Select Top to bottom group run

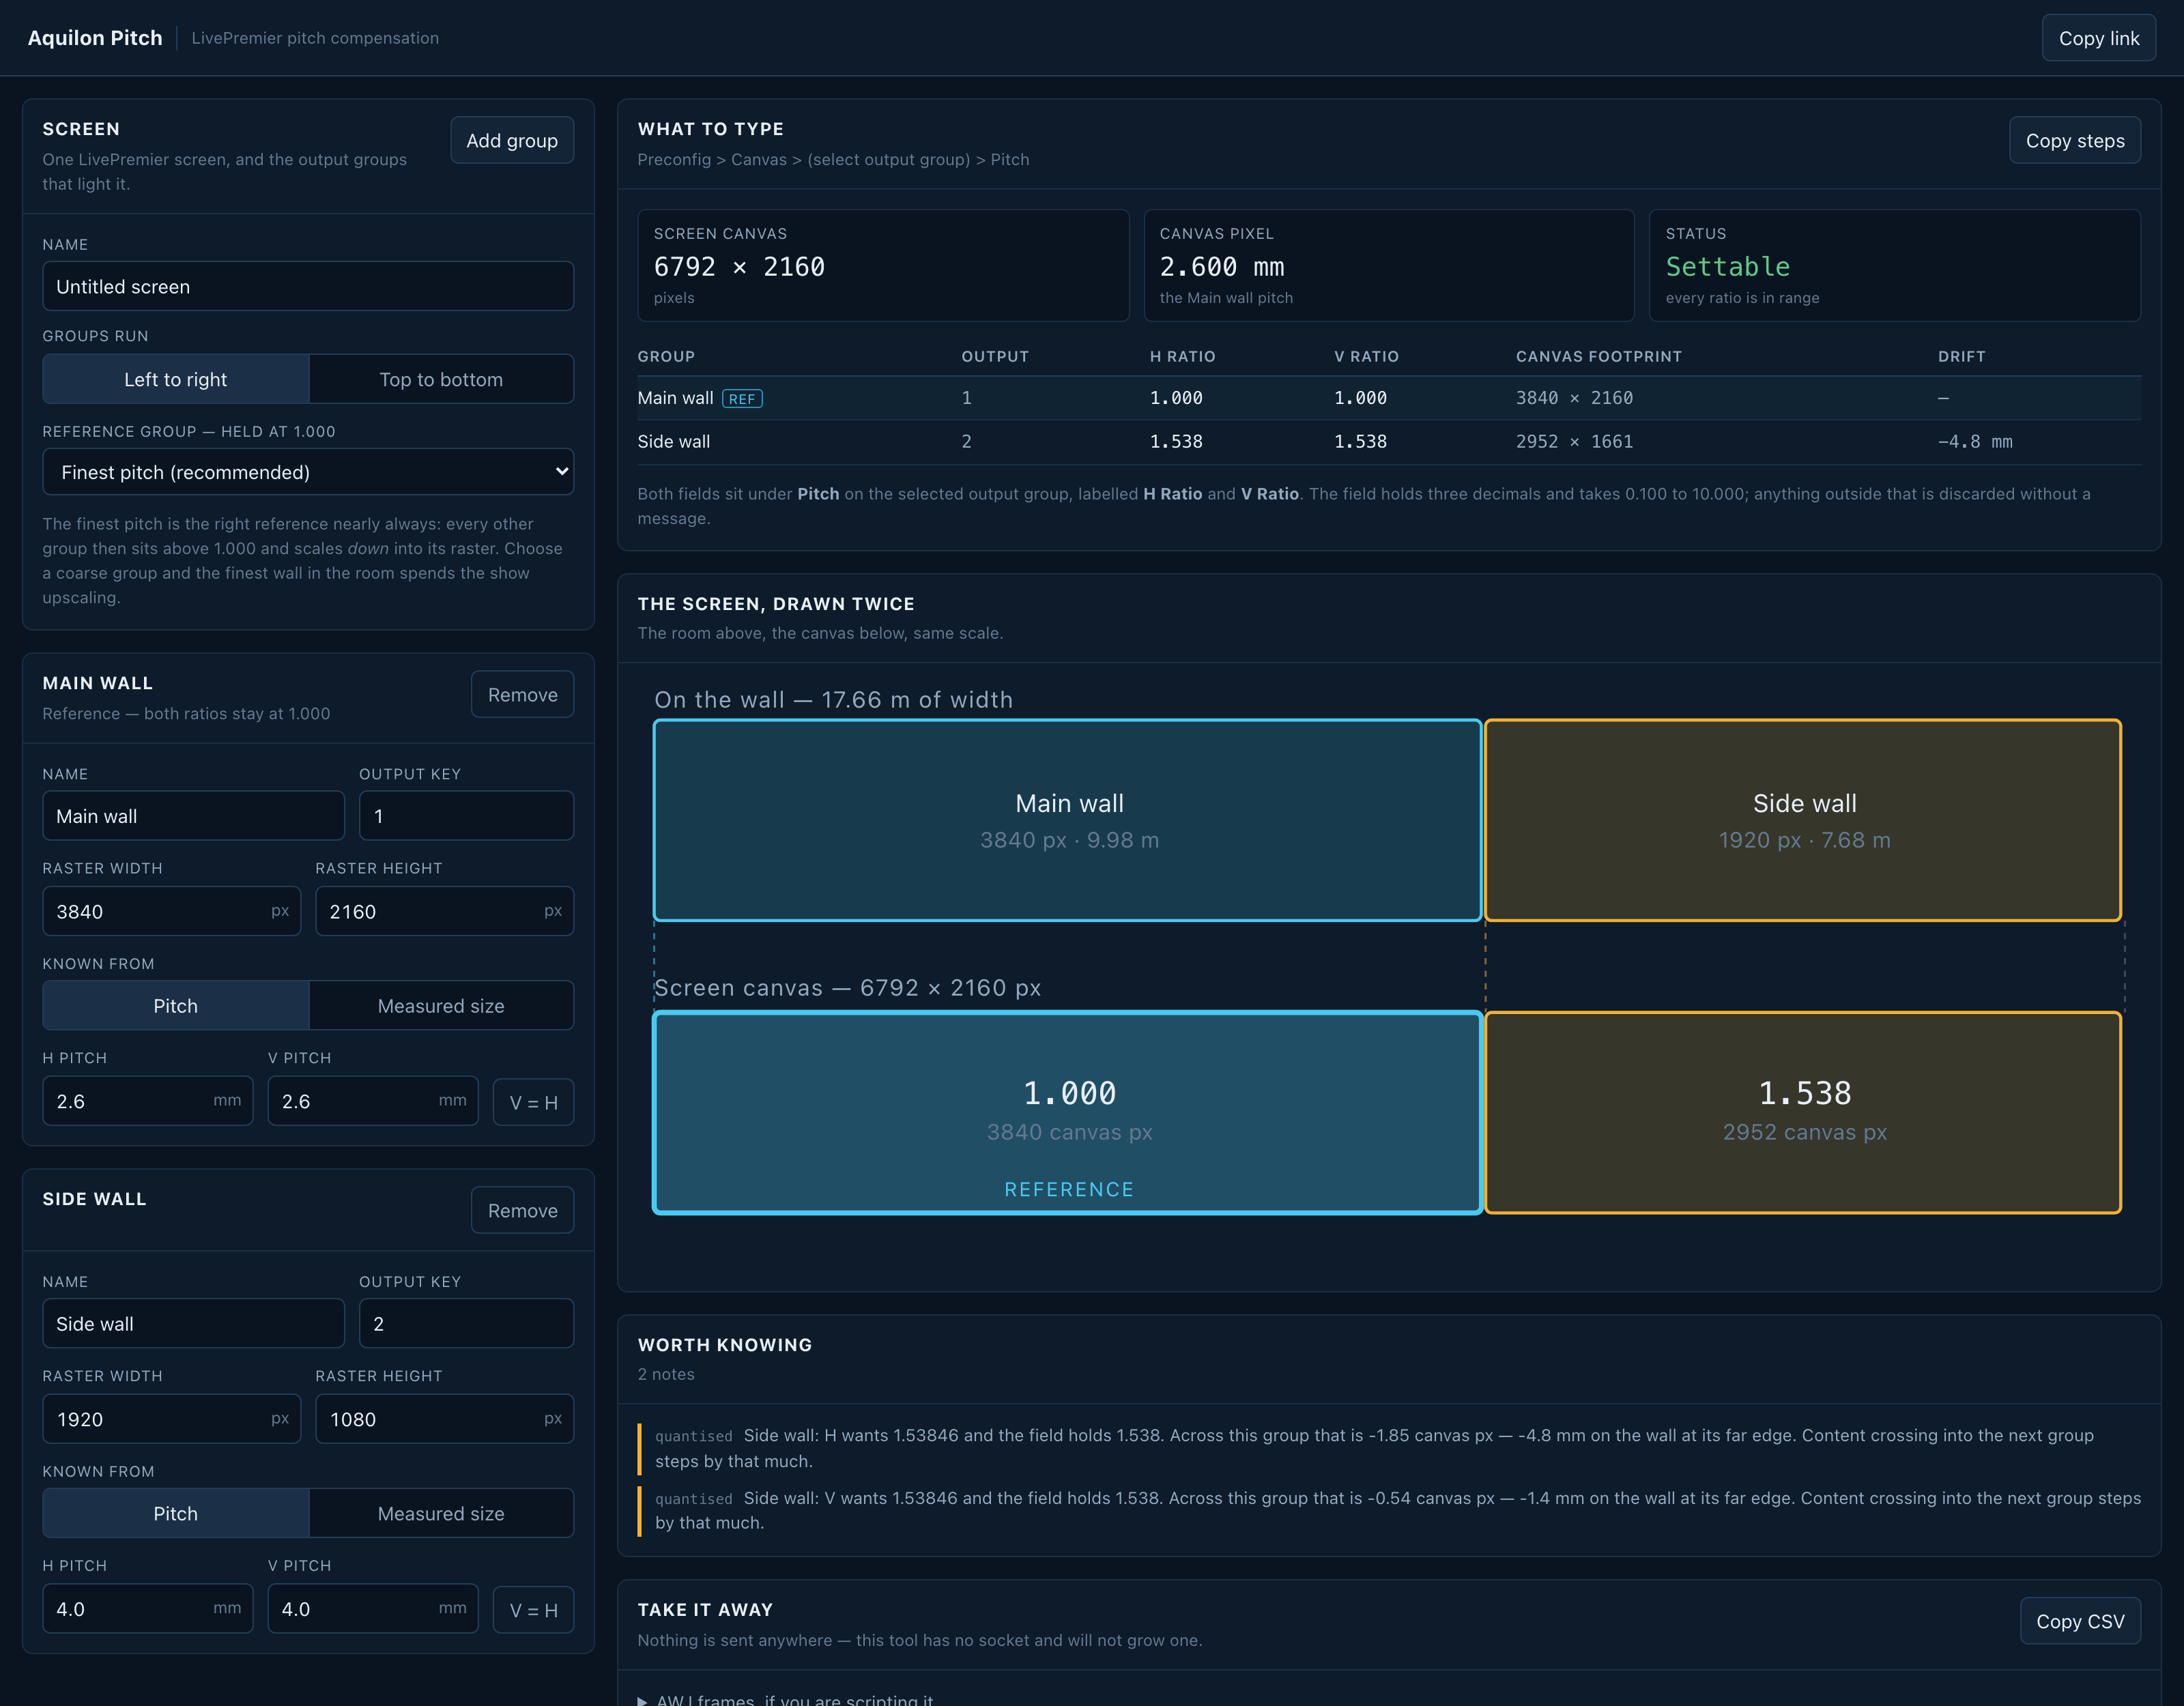[x=441, y=379]
